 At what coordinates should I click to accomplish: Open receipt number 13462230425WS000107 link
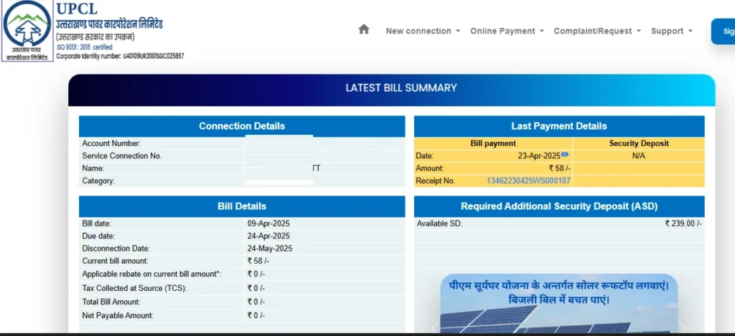pos(528,181)
